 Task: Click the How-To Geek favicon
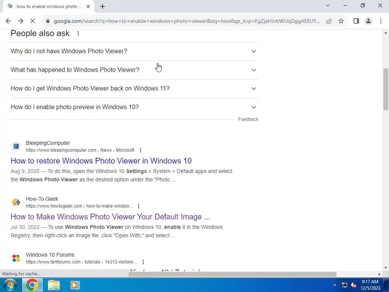pos(16,202)
